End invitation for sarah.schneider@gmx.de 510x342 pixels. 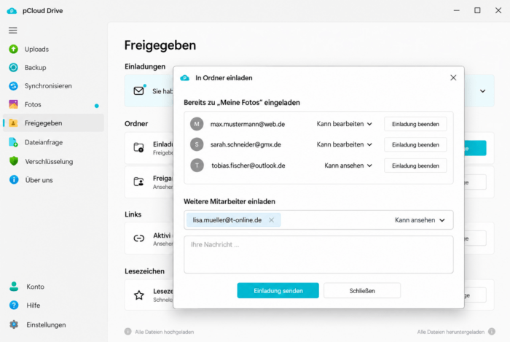click(x=415, y=145)
